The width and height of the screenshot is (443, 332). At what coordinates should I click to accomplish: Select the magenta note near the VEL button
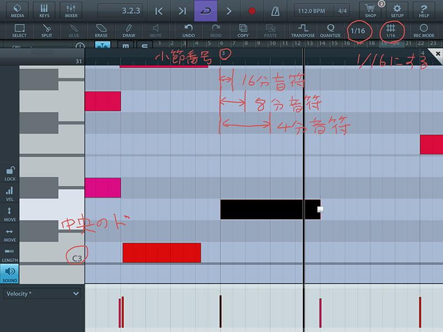pos(103,188)
